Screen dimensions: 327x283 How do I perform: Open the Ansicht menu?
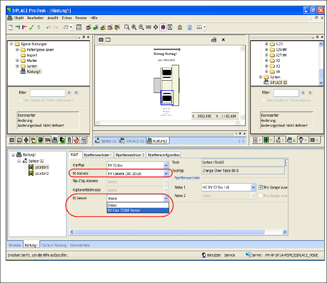(53, 18)
